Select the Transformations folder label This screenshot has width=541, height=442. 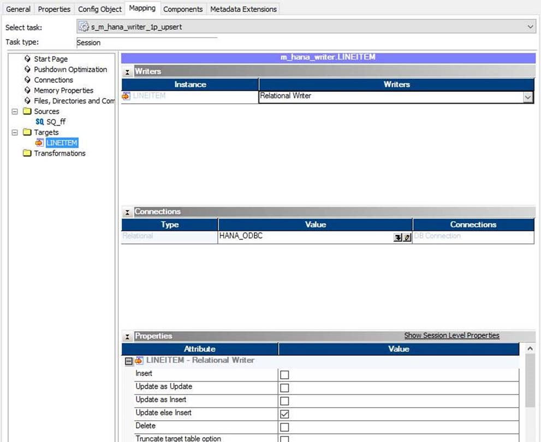point(60,153)
